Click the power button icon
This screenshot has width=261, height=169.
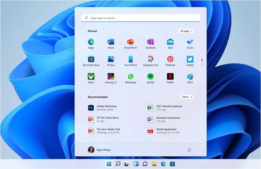(189, 150)
